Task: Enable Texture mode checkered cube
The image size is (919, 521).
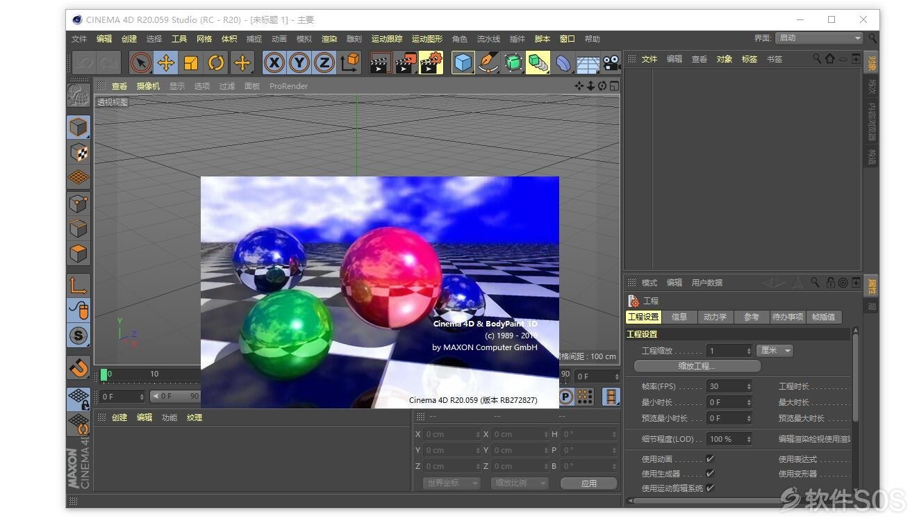Action: pyautogui.click(x=78, y=153)
